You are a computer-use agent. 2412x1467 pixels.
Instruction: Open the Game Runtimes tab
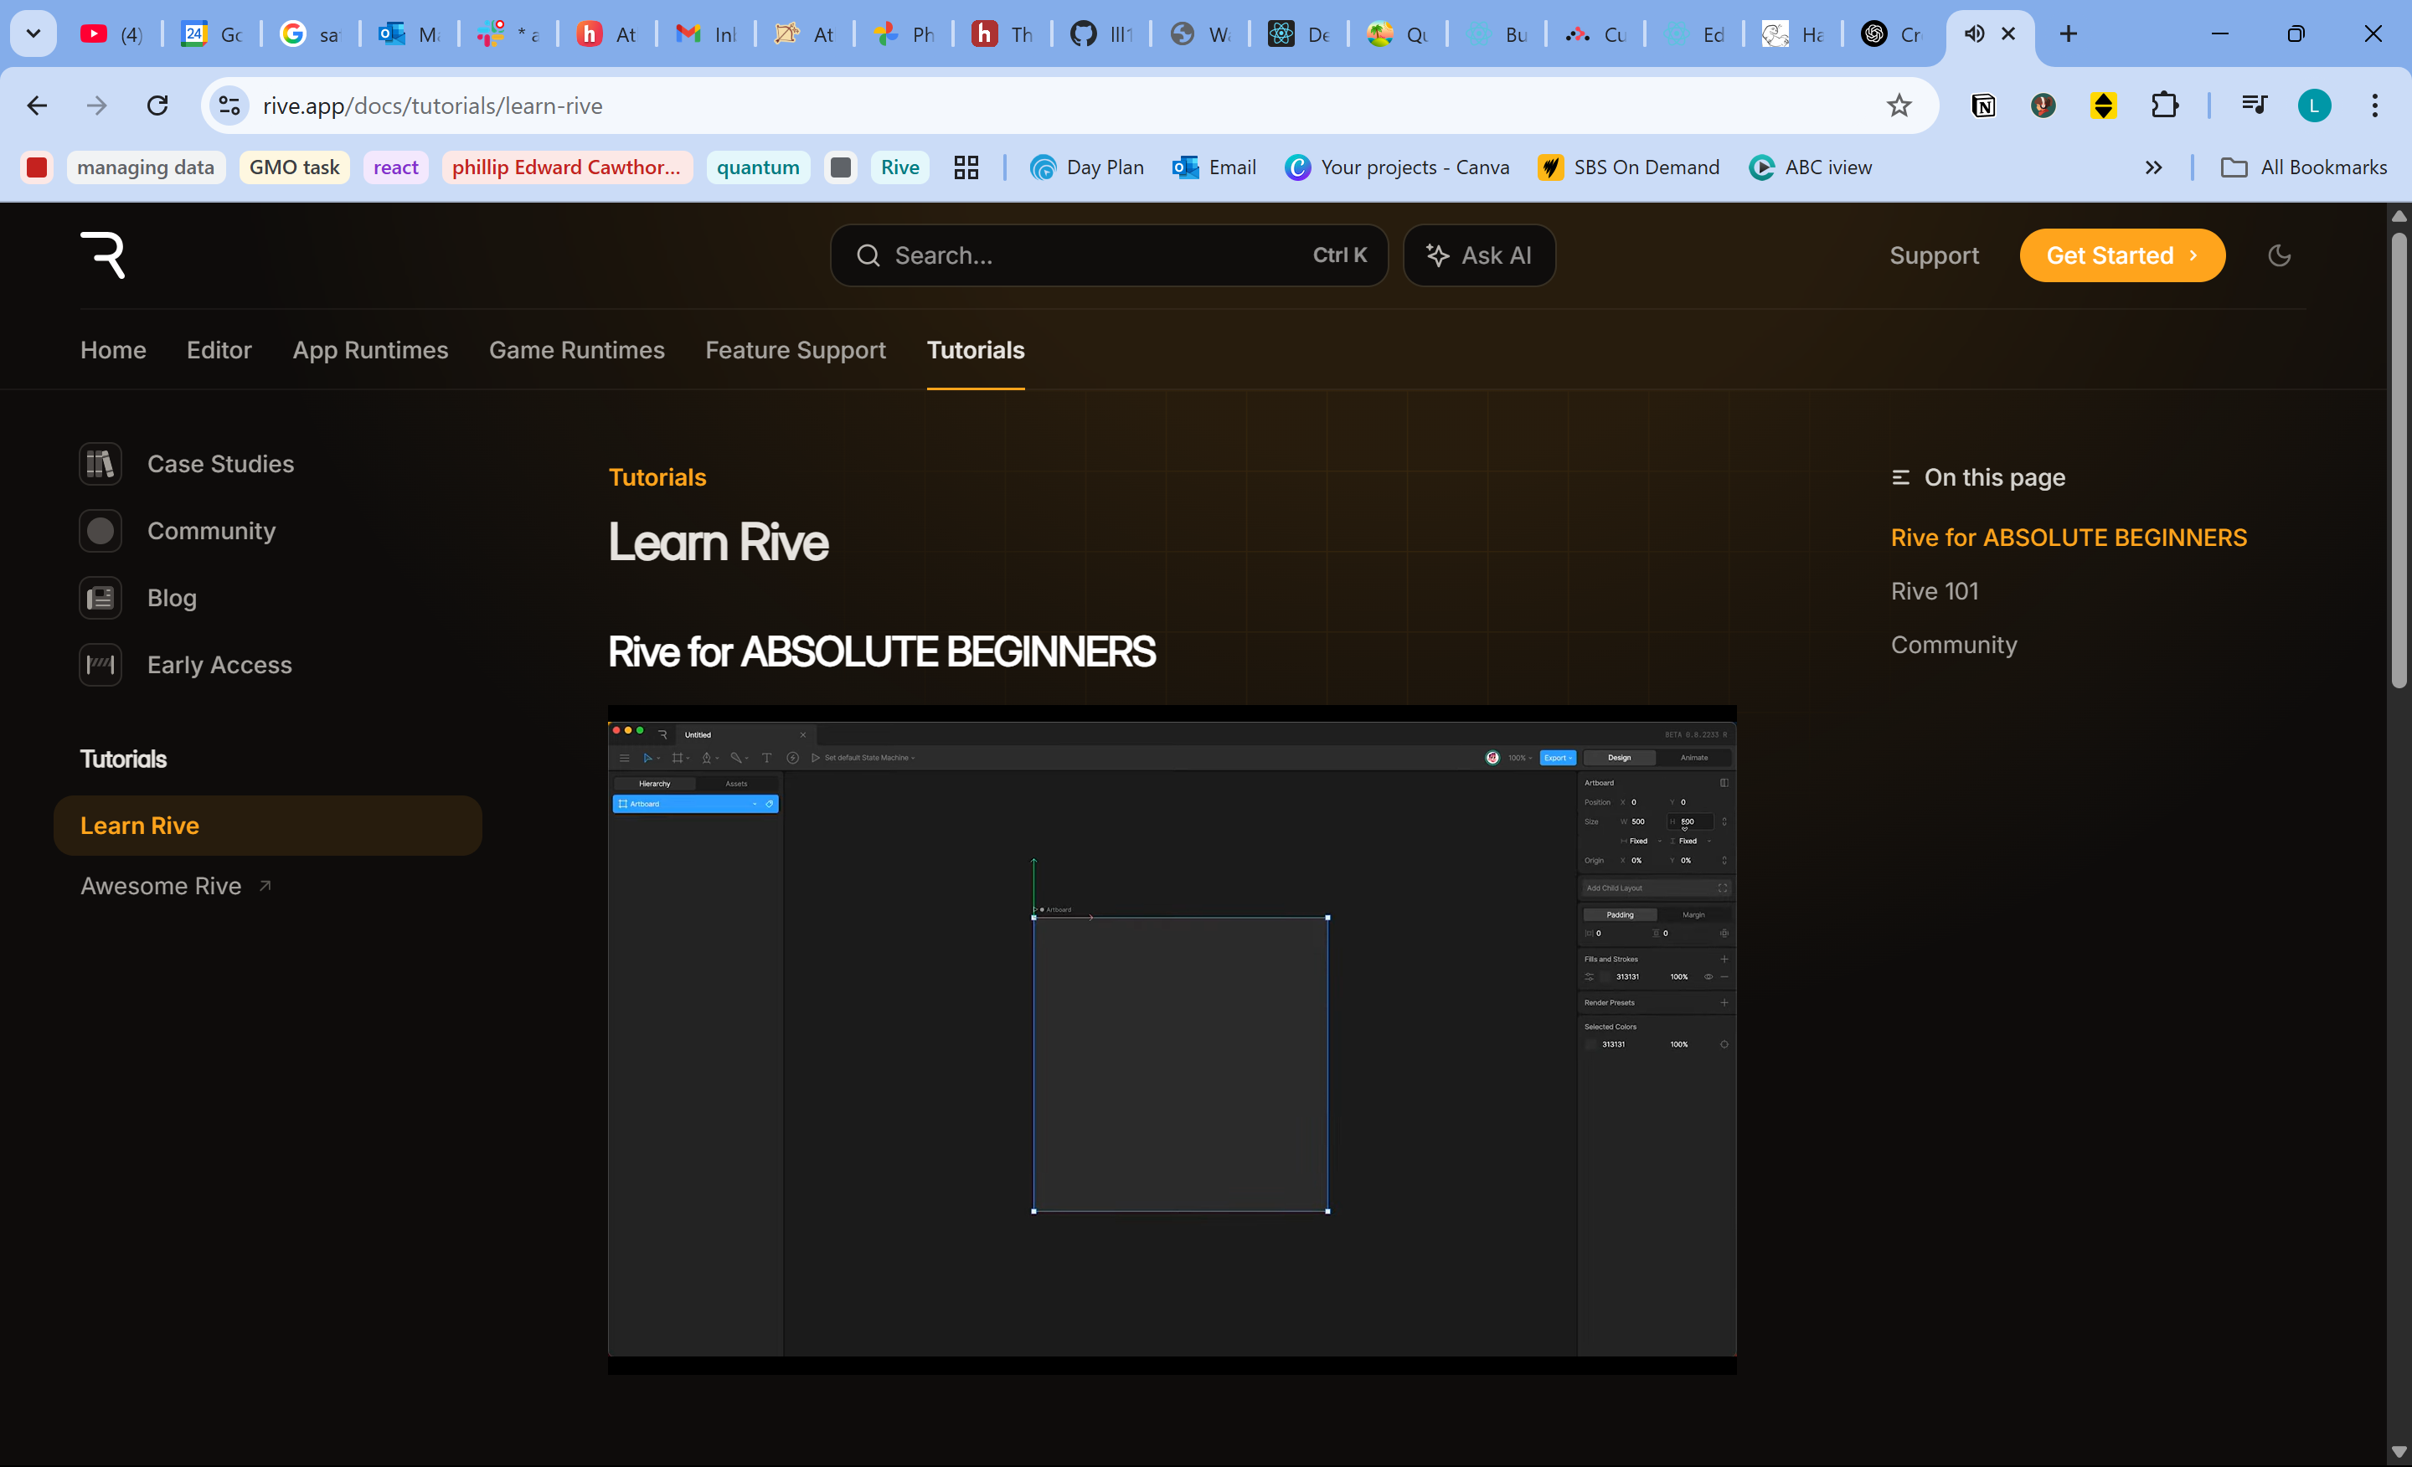pyautogui.click(x=576, y=349)
